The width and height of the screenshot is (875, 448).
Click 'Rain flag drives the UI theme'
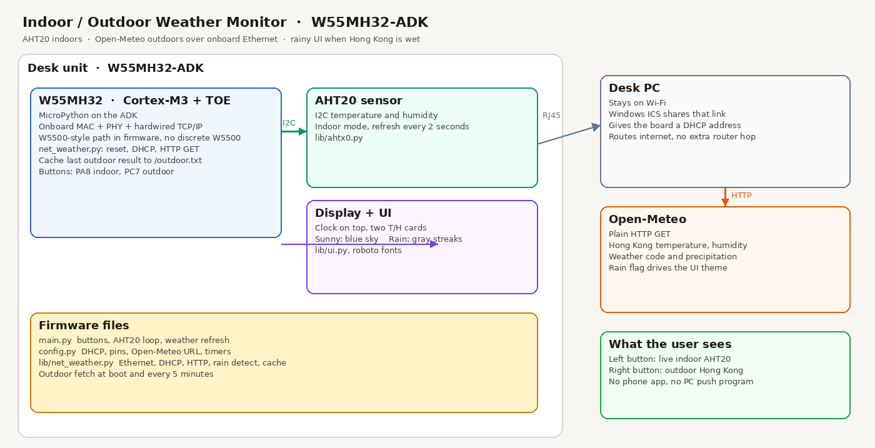click(668, 268)
